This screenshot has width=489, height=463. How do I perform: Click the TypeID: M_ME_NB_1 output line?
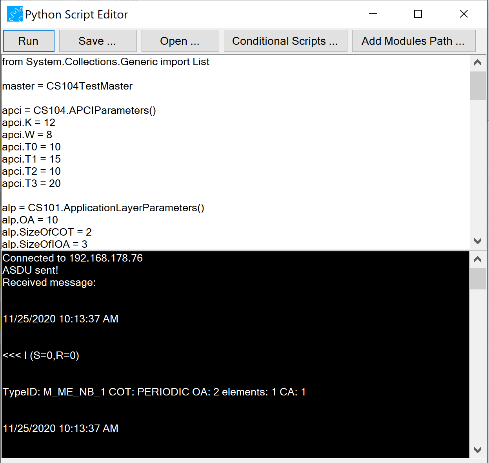[x=154, y=392]
